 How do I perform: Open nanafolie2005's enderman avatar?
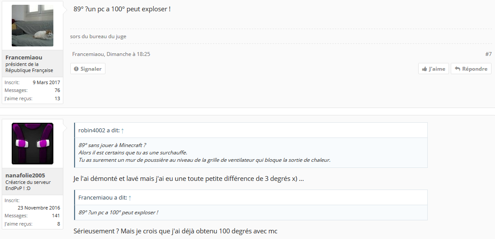click(33, 143)
